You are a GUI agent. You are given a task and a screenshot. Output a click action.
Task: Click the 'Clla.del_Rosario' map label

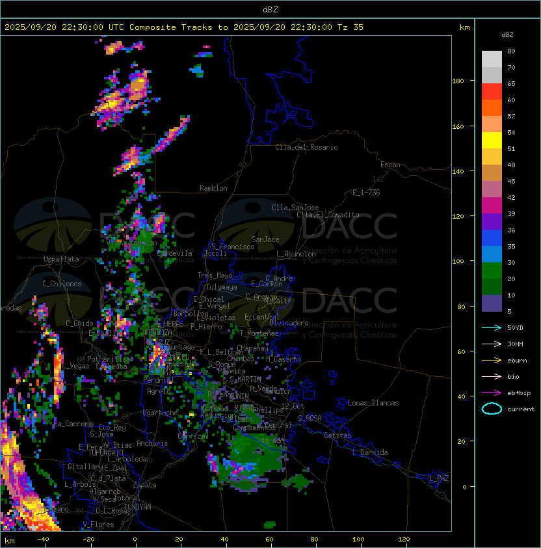[306, 147]
